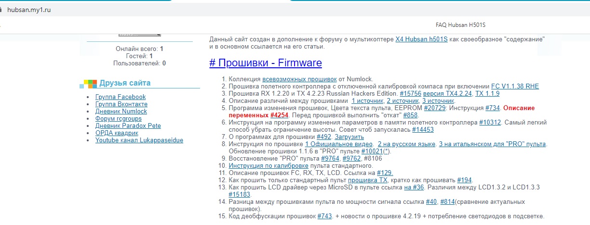The width and height of the screenshot is (590, 225).
Task: Open the red #4254 variables link
Action: 280,115
